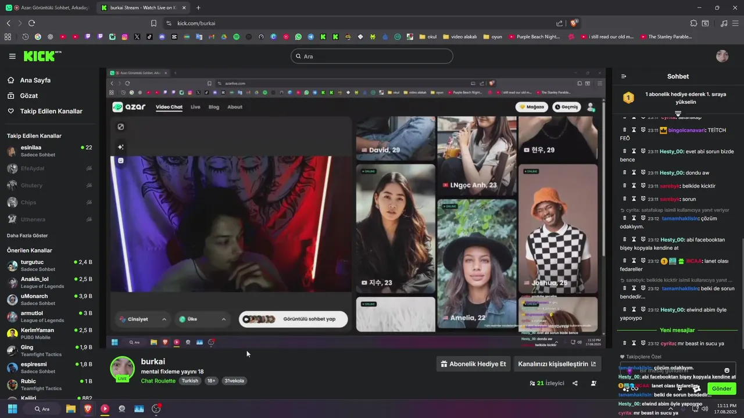Collapse the Sohbet chat panel
This screenshot has height=418, width=744.
click(624, 77)
